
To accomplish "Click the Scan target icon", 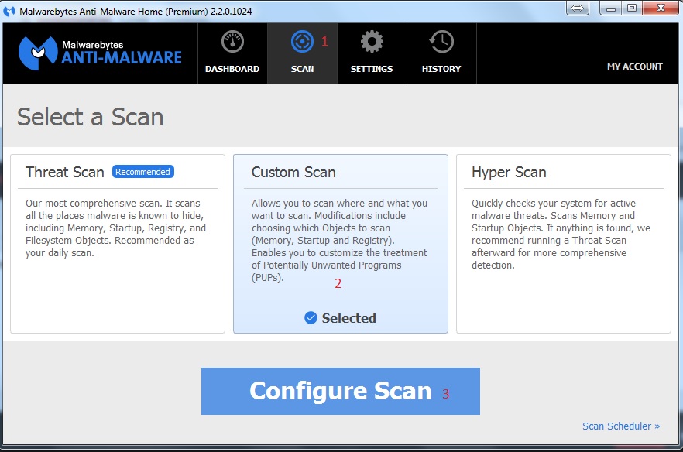I will pos(302,43).
